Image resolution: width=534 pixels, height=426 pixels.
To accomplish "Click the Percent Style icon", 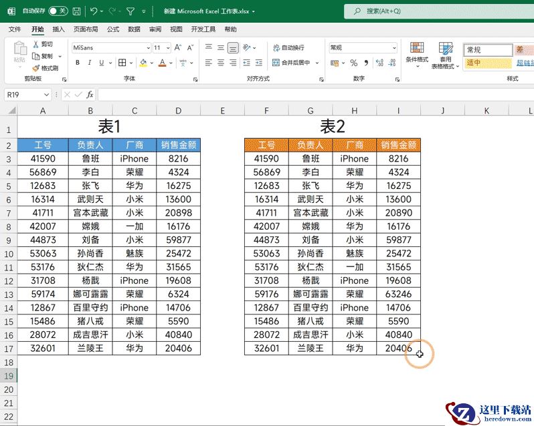I will [354, 63].
